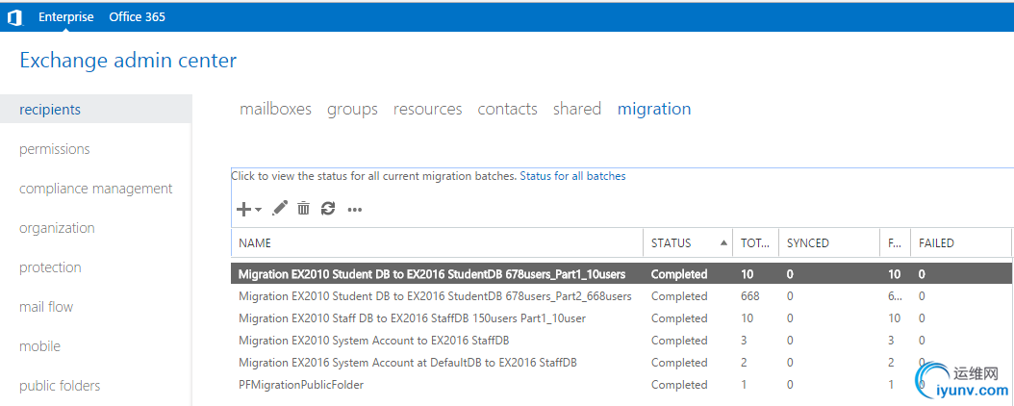Click the Office logo icon
The height and width of the screenshot is (406, 1014).
coord(14,17)
